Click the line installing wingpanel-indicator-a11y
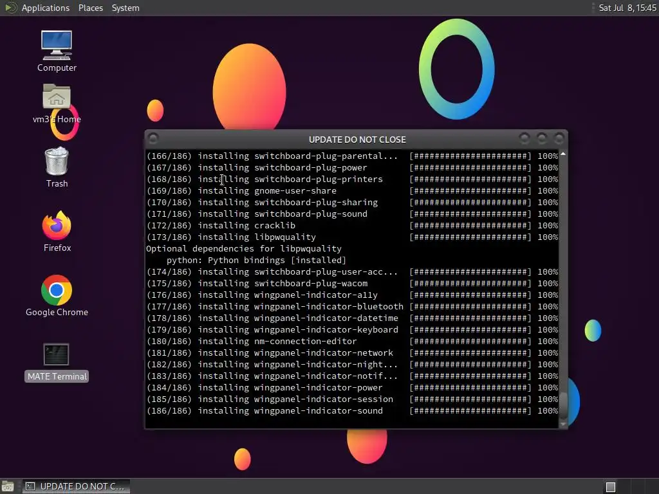The image size is (659, 494). pos(352,295)
